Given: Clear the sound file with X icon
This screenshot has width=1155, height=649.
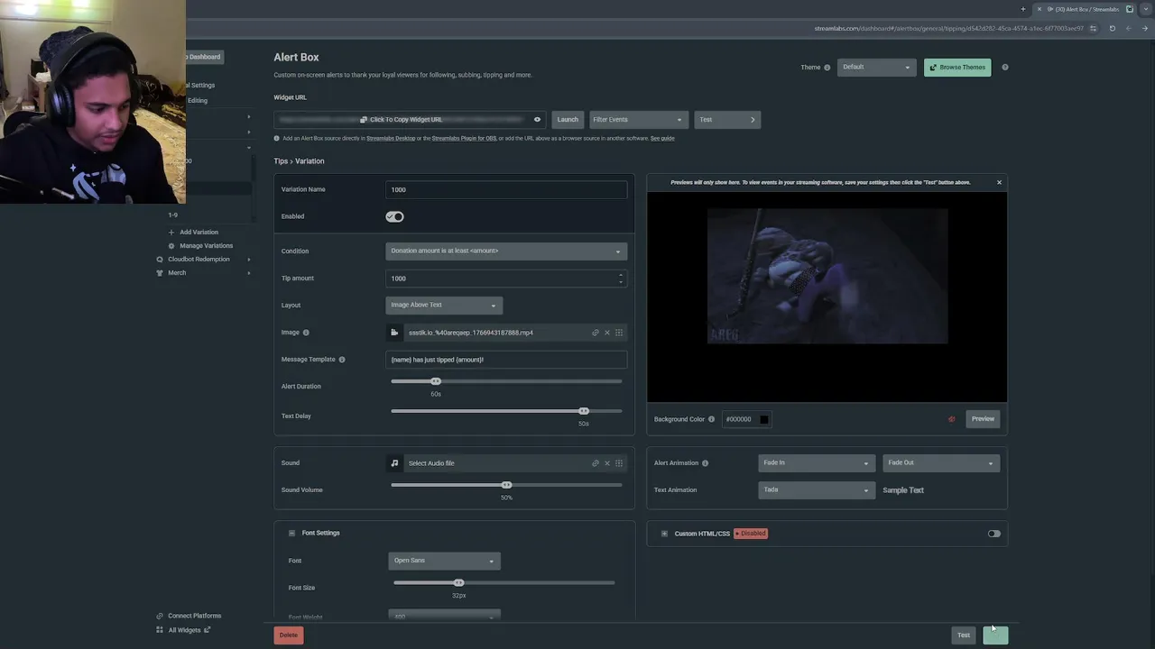Looking at the screenshot, I should [x=607, y=463].
